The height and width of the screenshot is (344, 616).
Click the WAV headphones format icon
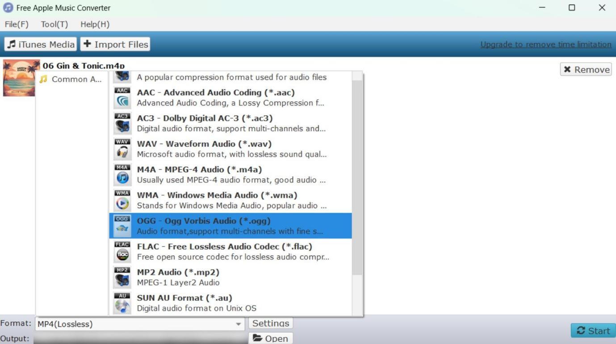click(122, 149)
